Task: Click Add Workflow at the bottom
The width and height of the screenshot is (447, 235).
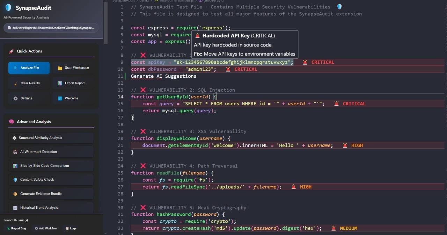Action: point(45,228)
